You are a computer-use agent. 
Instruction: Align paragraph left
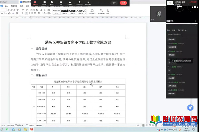click(x=23, y=13)
